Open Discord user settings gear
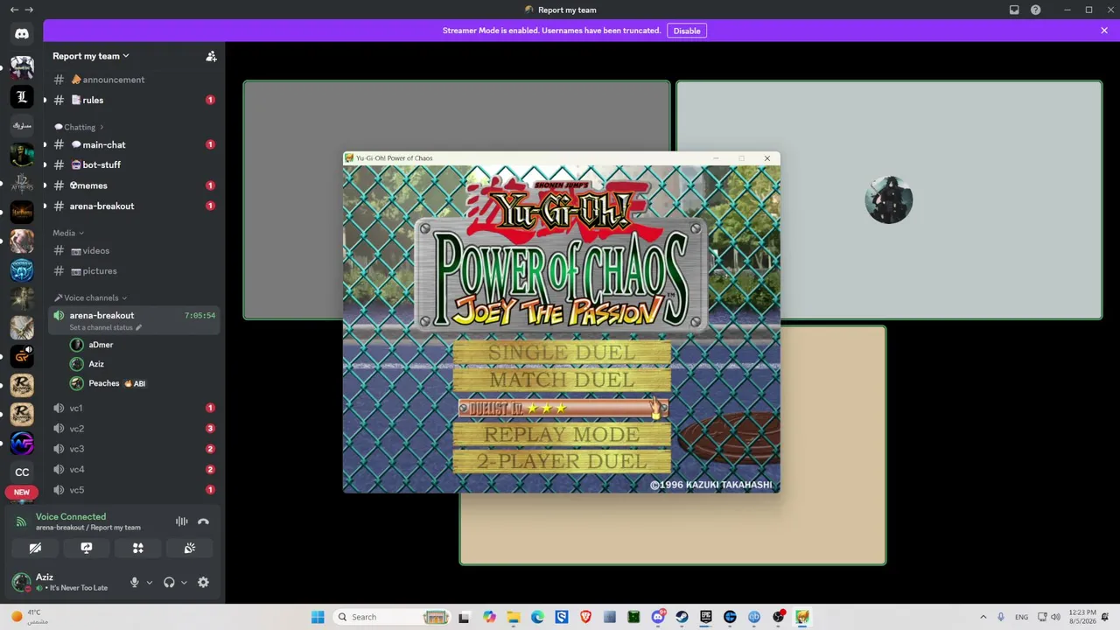 (x=204, y=582)
